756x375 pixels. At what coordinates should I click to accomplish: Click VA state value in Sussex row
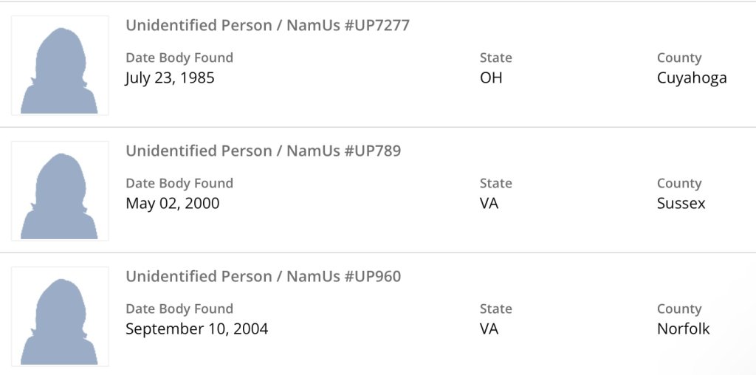[x=489, y=203]
